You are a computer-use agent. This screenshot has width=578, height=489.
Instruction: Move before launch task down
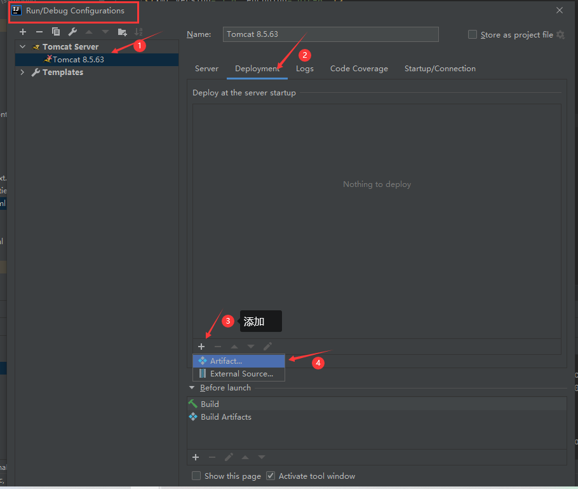coord(262,458)
